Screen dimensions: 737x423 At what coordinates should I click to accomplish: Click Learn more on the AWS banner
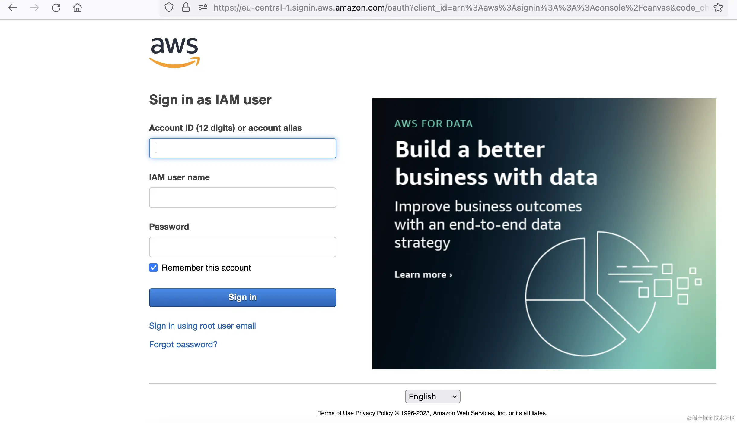pos(423,275)
